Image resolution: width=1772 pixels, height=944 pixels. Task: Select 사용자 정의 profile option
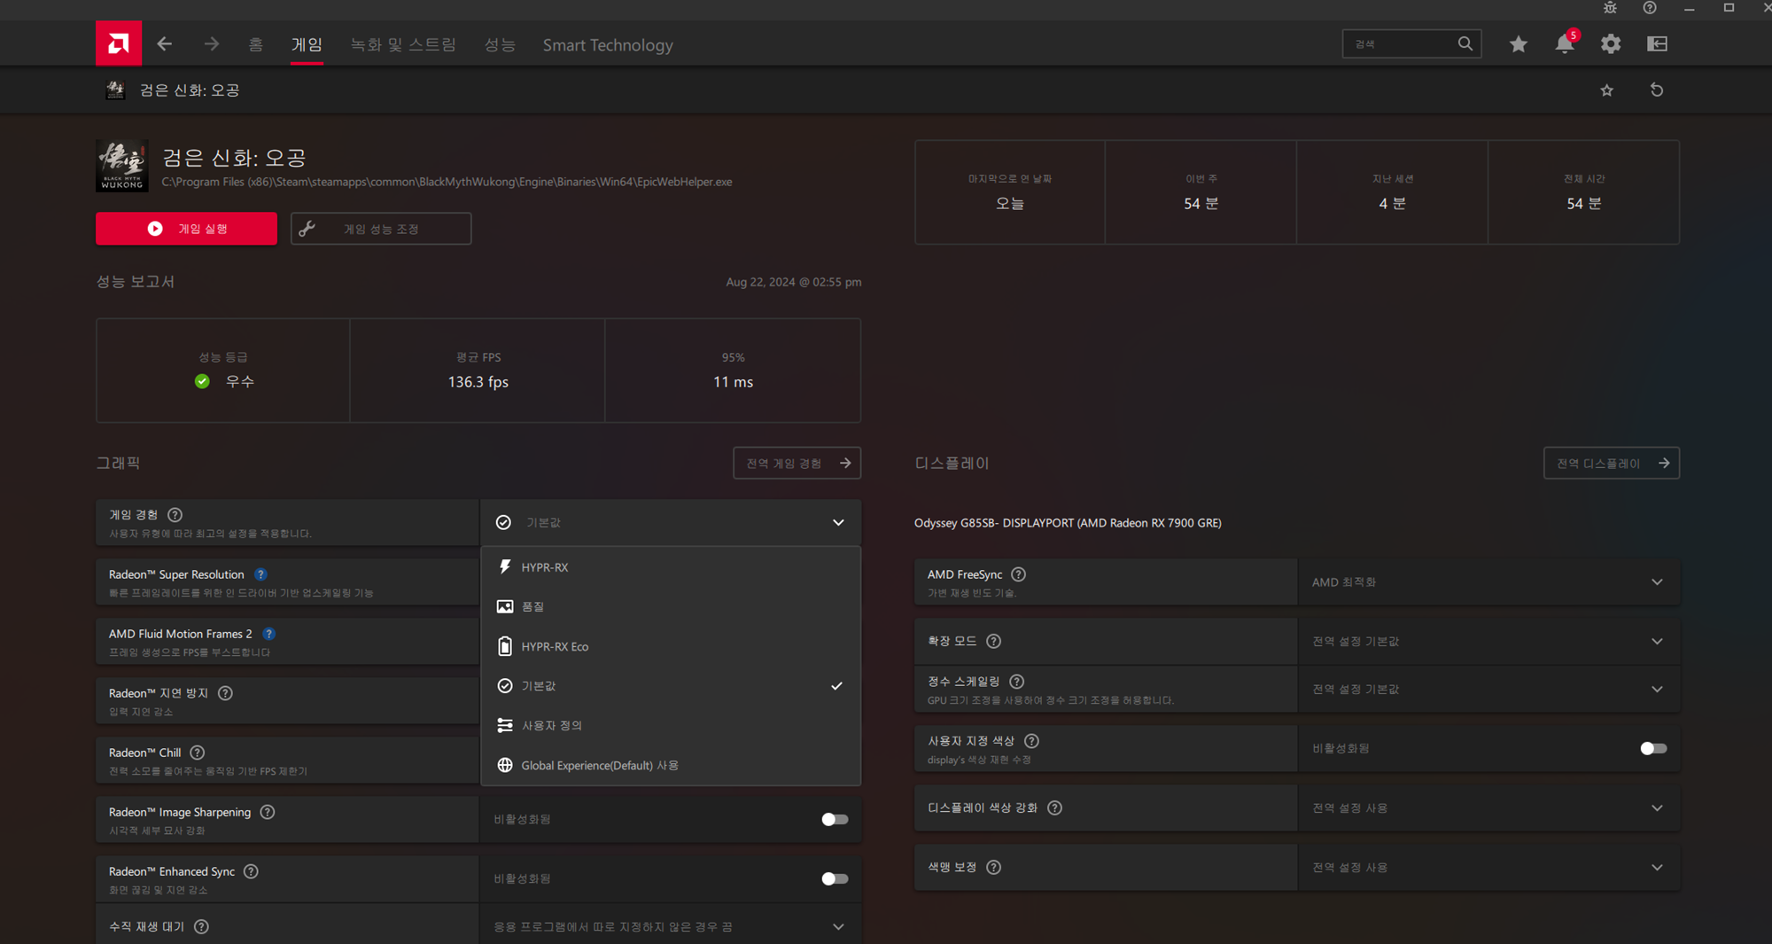(671, 725)
